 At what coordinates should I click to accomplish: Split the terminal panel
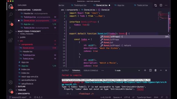click(150, 70)
